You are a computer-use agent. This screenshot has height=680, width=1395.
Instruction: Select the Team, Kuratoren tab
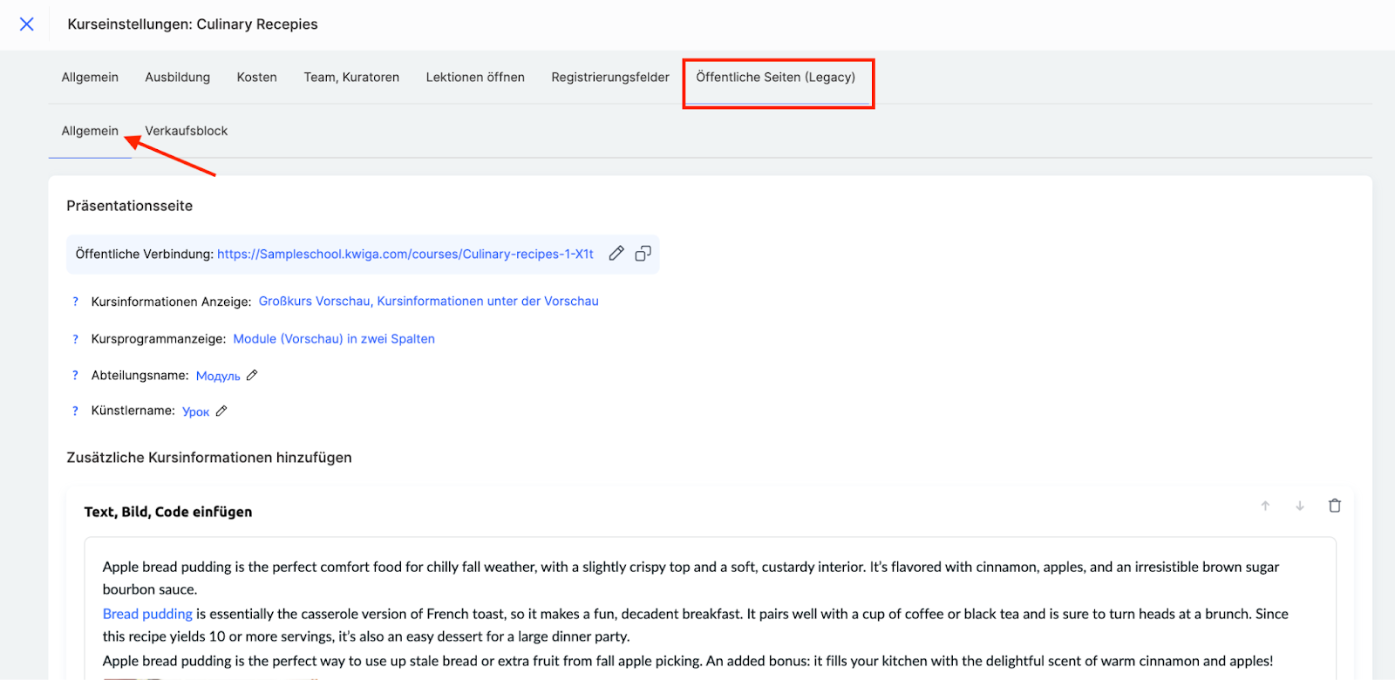[351, 78]
